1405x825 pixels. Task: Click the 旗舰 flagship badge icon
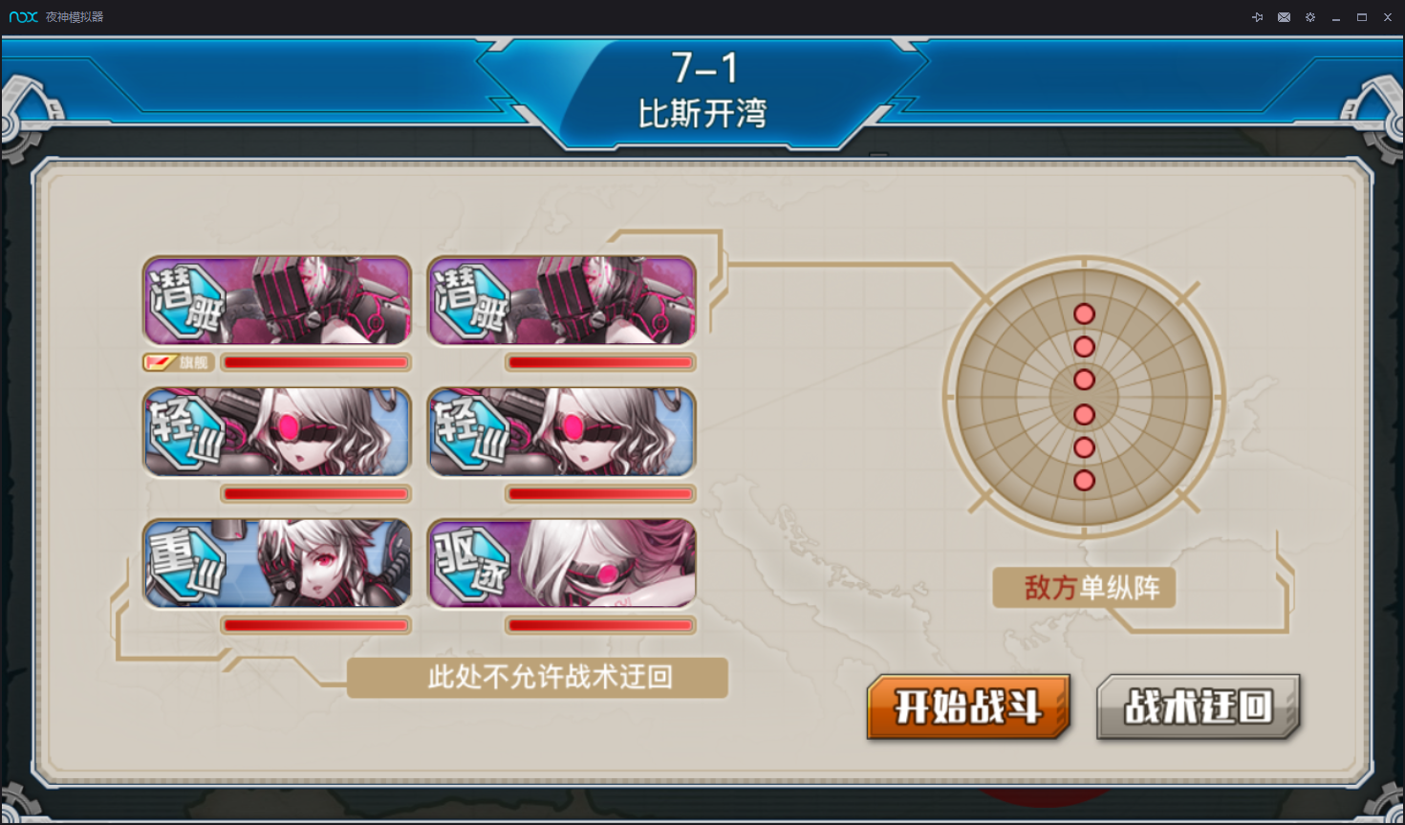(178, 362)
